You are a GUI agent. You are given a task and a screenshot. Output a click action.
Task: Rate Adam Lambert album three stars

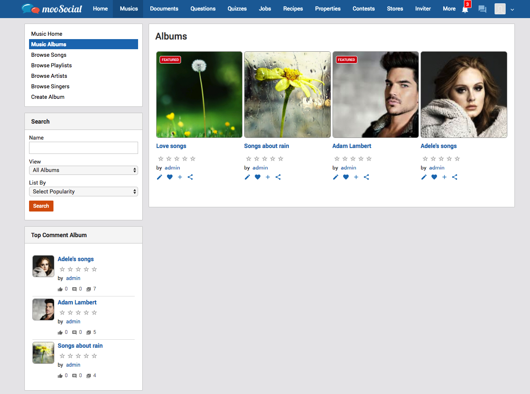coord(353,159)
